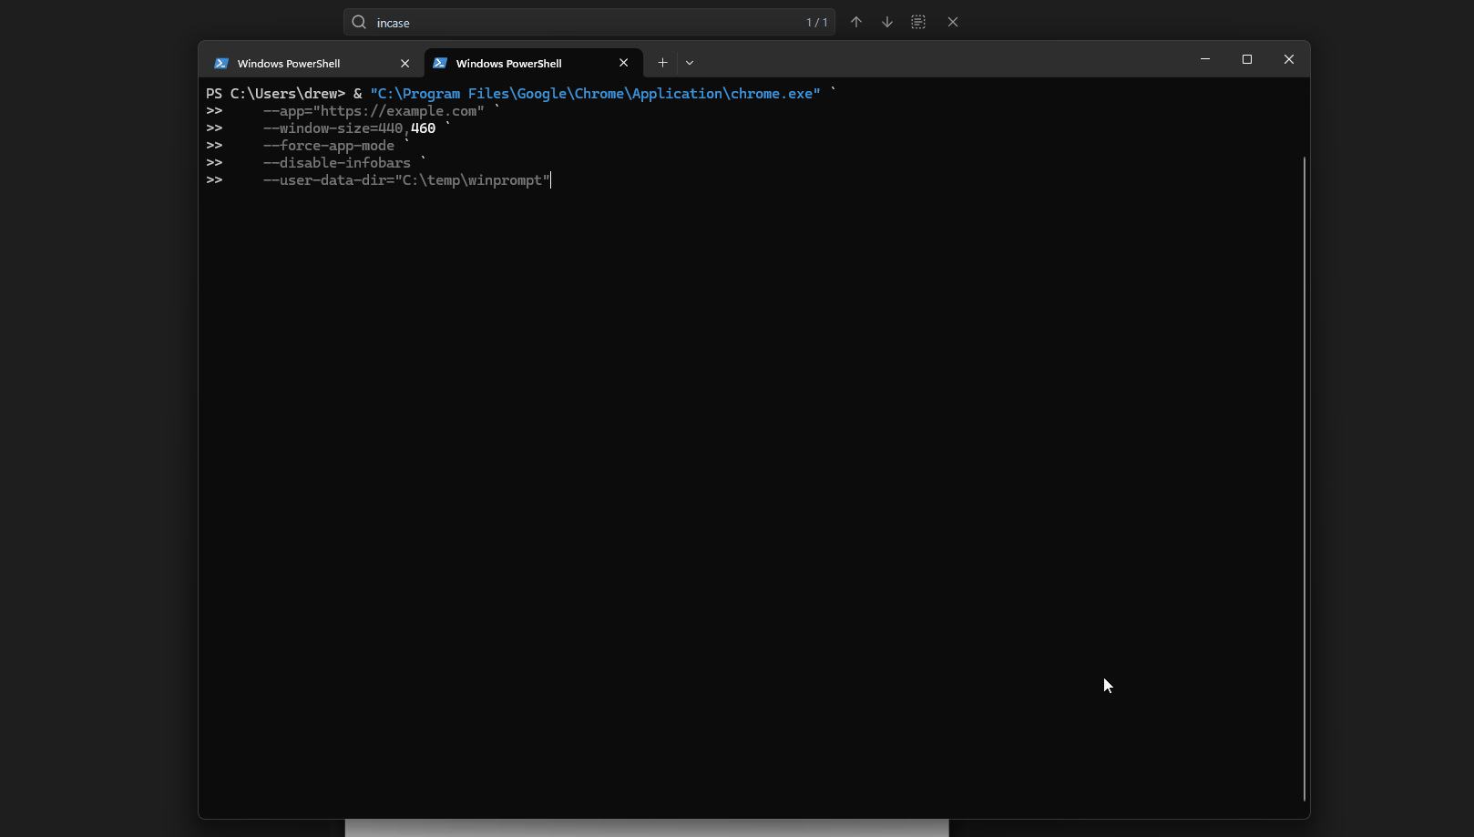1474x837 pixels.
Task: Click the --force-app-mode argument
Action: tap(329, 146)
